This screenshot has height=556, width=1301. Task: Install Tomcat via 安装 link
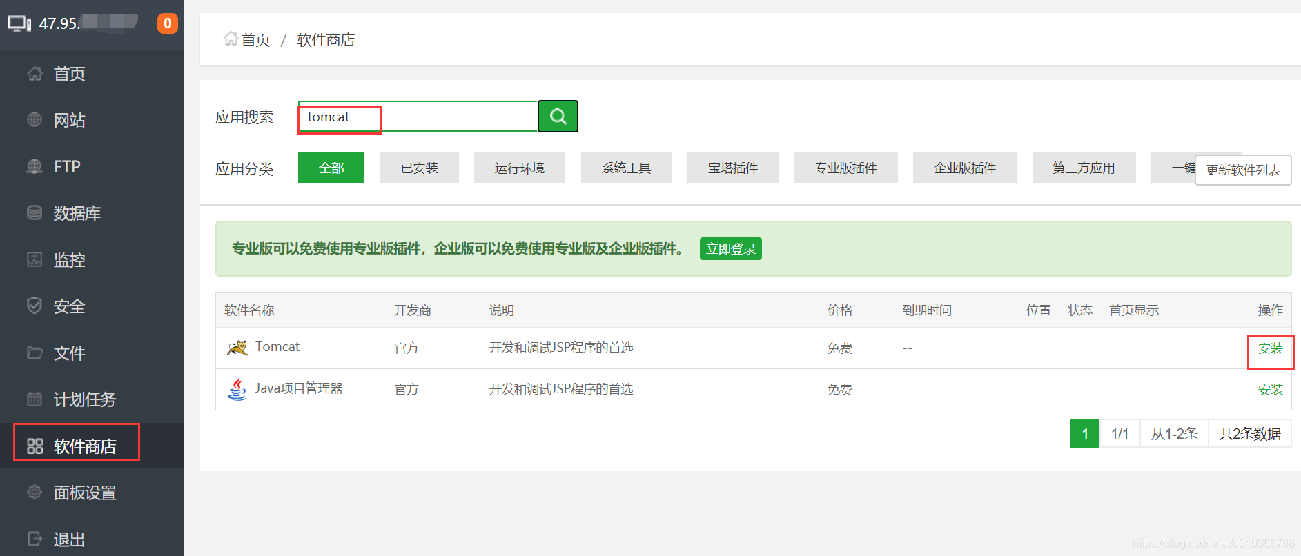tap(1271, 348)
